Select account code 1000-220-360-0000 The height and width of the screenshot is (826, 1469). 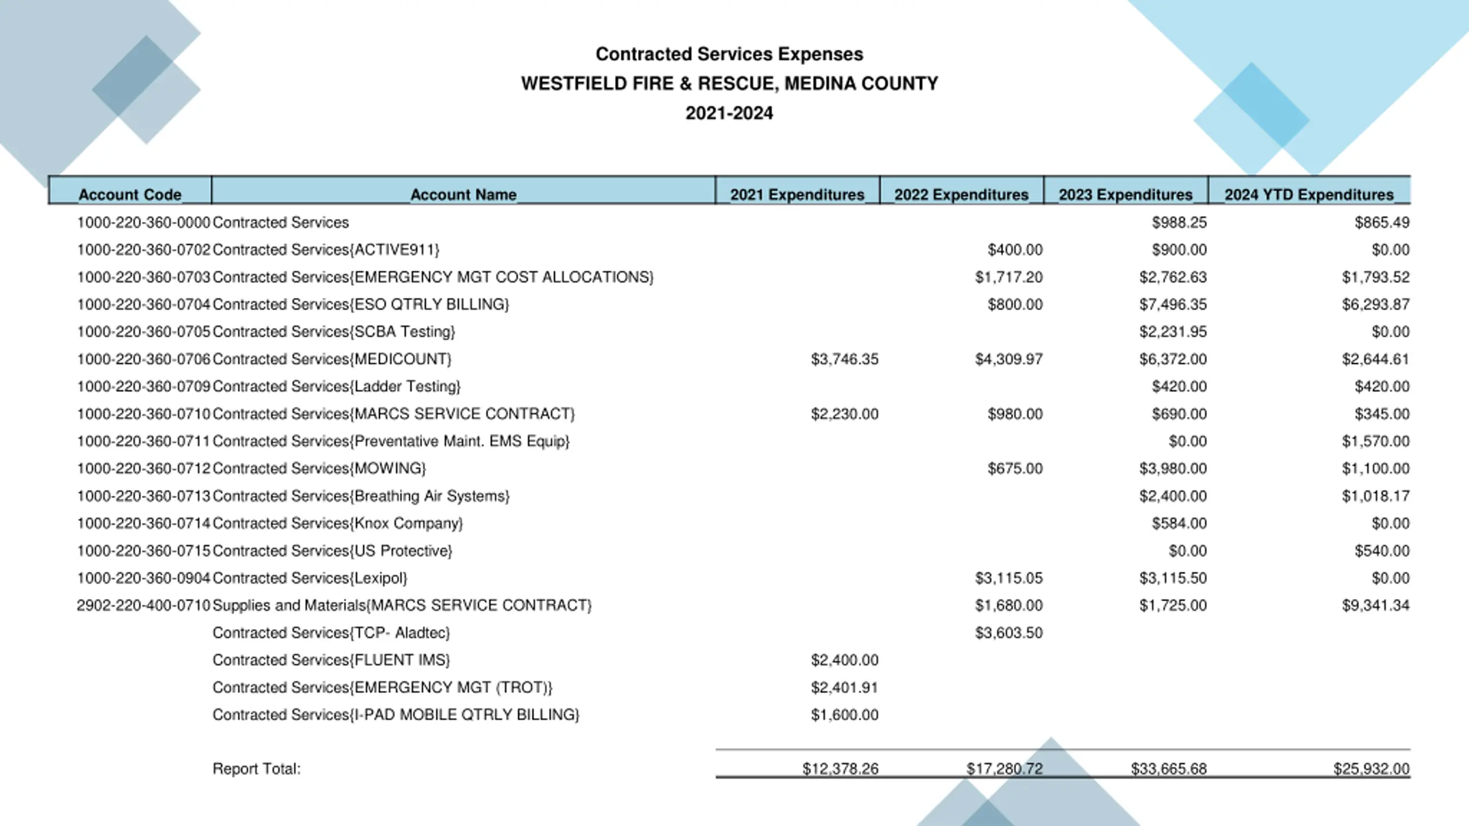144,223
